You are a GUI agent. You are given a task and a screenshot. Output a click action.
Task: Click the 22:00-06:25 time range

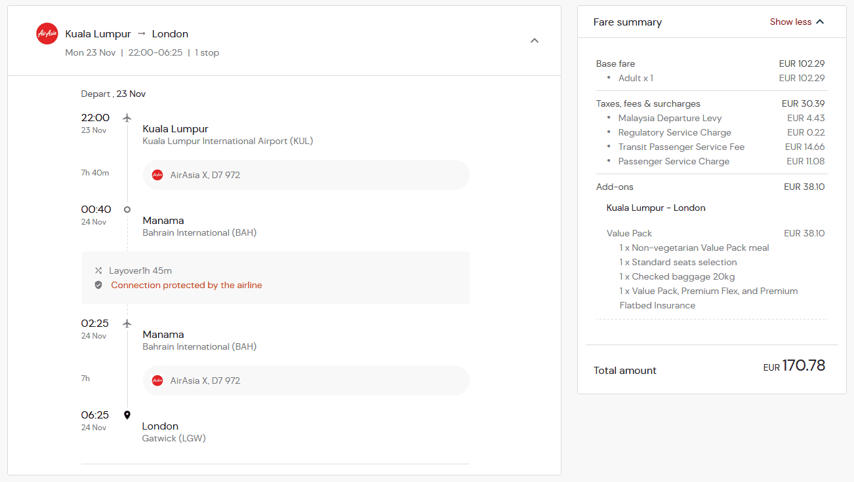[155, 52]
